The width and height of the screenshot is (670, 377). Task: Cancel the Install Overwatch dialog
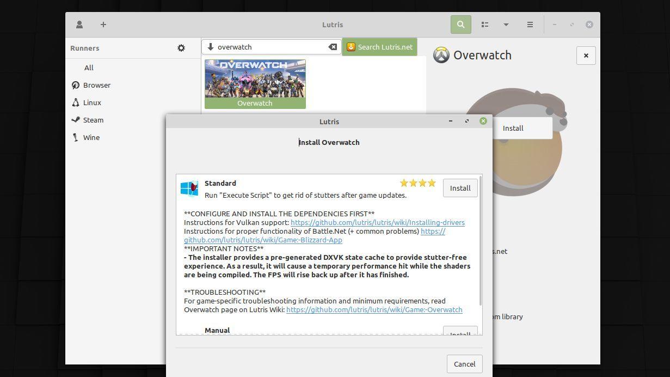tap(464, 364)
